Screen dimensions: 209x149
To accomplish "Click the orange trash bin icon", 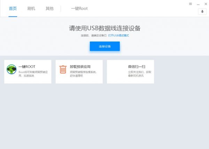I will pos(63,69).
